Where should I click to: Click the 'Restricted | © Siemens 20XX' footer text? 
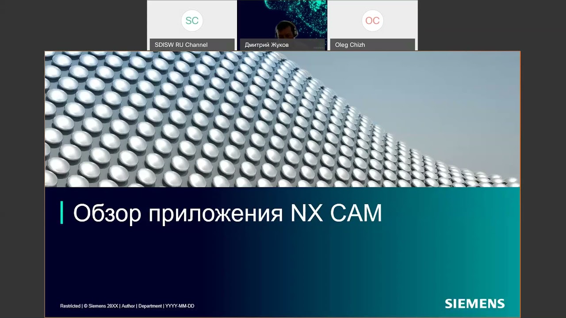89,306
